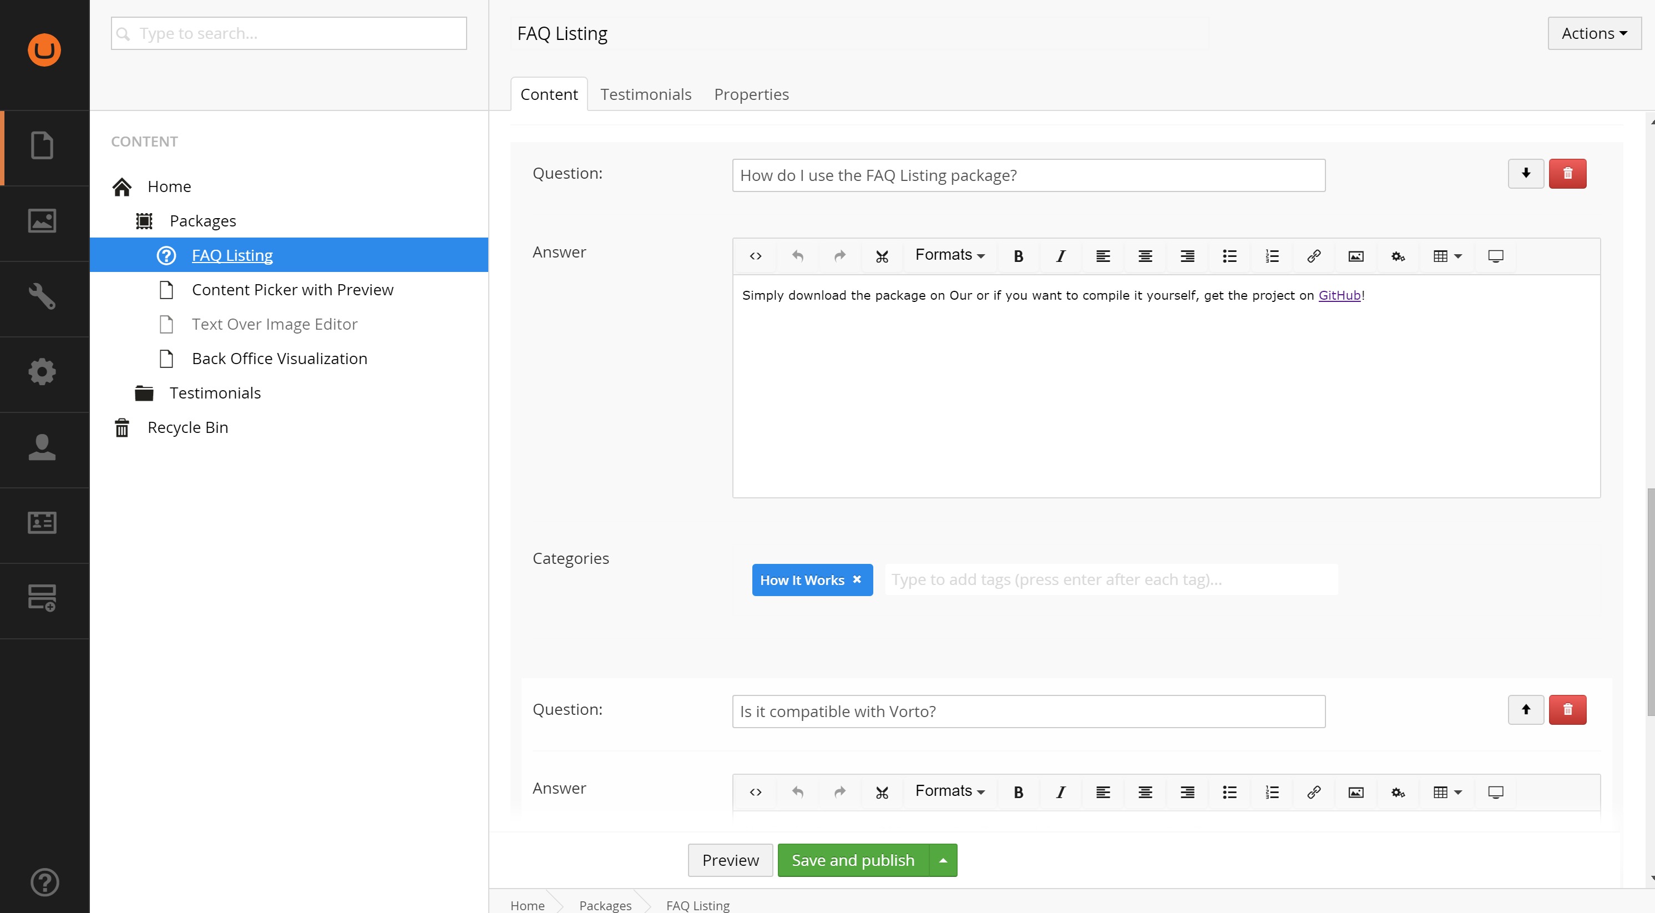
Task: Select Testimonials folder in tree
Action: (215, 393)
